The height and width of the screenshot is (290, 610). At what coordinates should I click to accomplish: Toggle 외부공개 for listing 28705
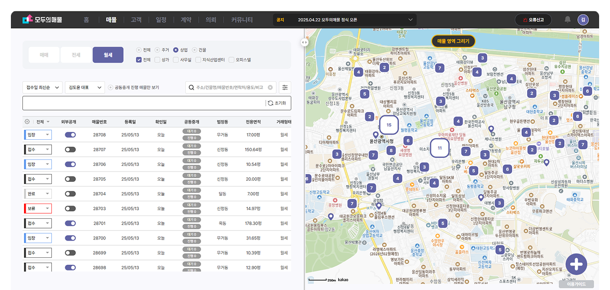pyautogui.click(x=70, y=179)
